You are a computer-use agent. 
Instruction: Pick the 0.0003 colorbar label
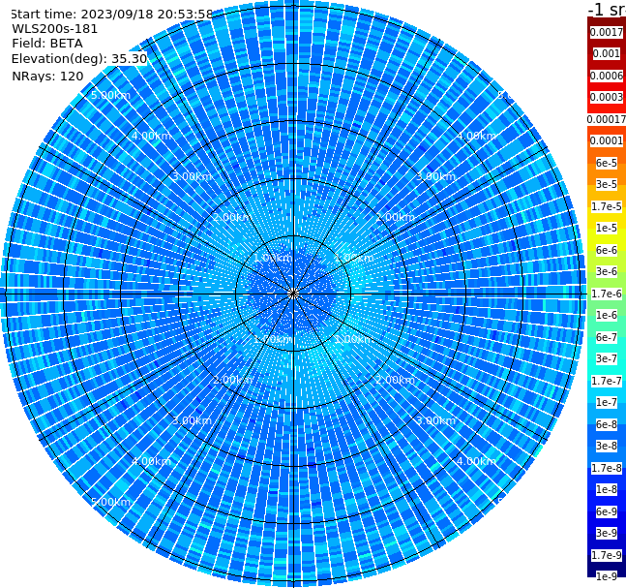coord(607,97)
